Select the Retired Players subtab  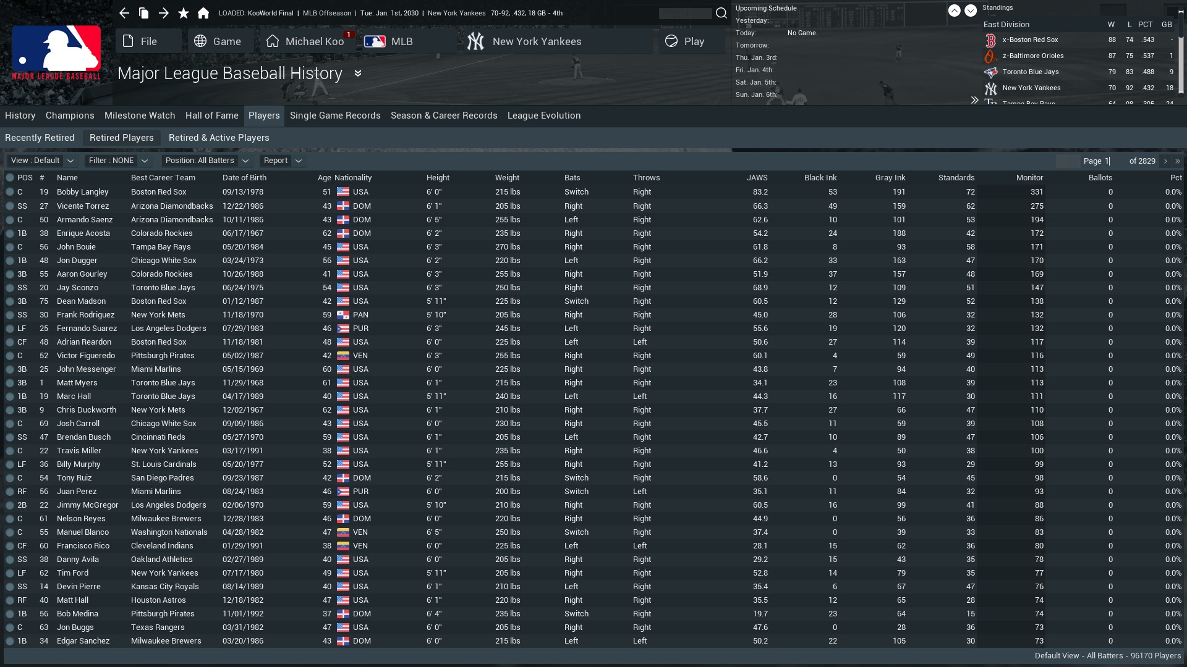pos(122,138)
